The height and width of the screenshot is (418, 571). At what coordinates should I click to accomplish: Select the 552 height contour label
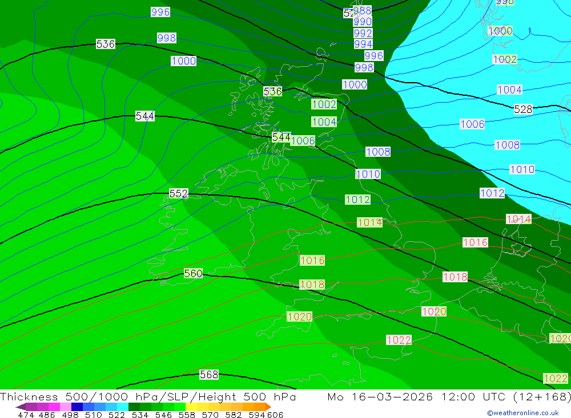pos(178,193)
